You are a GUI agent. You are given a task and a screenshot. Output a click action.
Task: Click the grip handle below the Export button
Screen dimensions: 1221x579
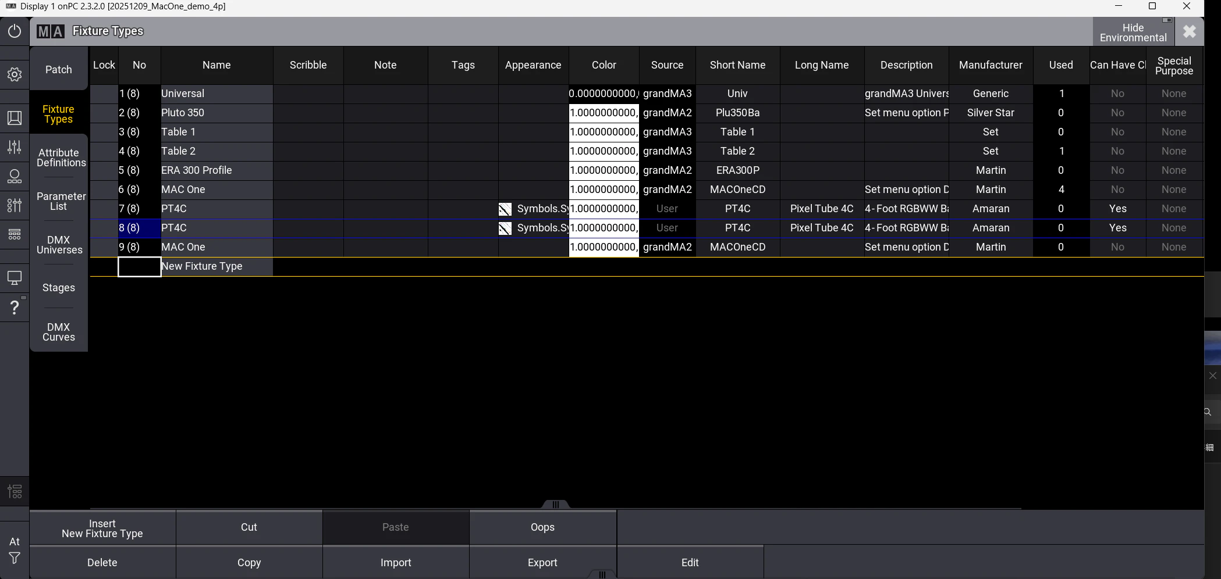(602, 574)
